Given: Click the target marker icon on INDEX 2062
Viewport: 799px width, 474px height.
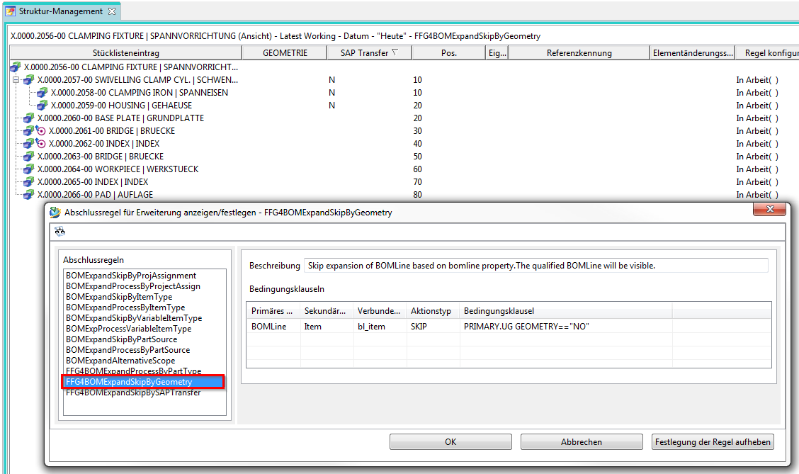Looking at the screenshot, I should (x=41, y=144).
